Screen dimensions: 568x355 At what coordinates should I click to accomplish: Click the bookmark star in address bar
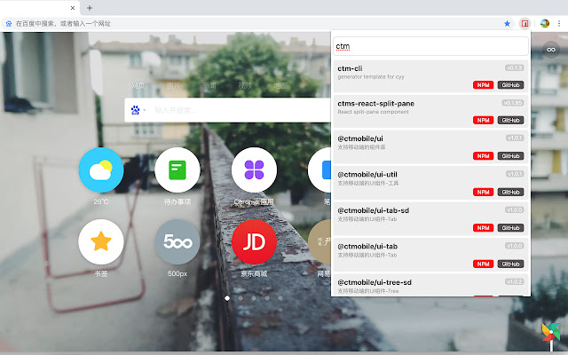click(x=507, y=24)
